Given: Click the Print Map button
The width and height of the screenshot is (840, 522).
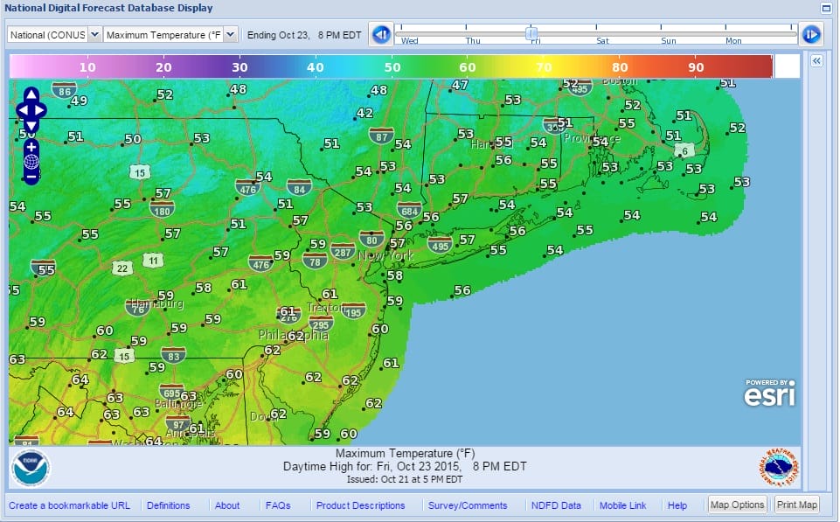Looking at the screenshot, I should click(797, 505).
